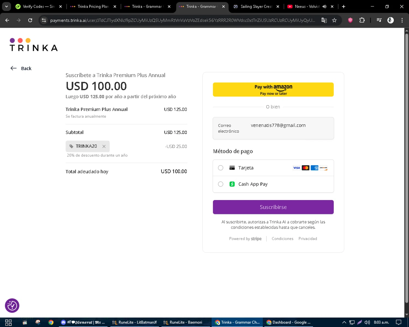Open RuneLite - LitBatmanJf taskbar window
This screenshot has width=409, height=327.
135,322
